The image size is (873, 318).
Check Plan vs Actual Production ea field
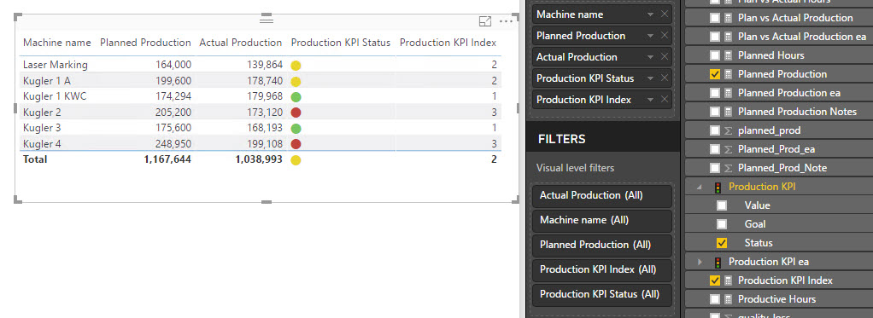pos(715,37)
